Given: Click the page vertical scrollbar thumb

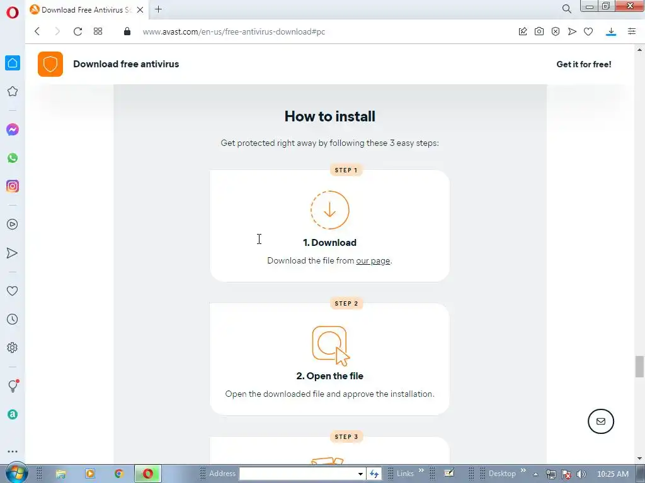Looking at the screenshot, I should [639, 367].
